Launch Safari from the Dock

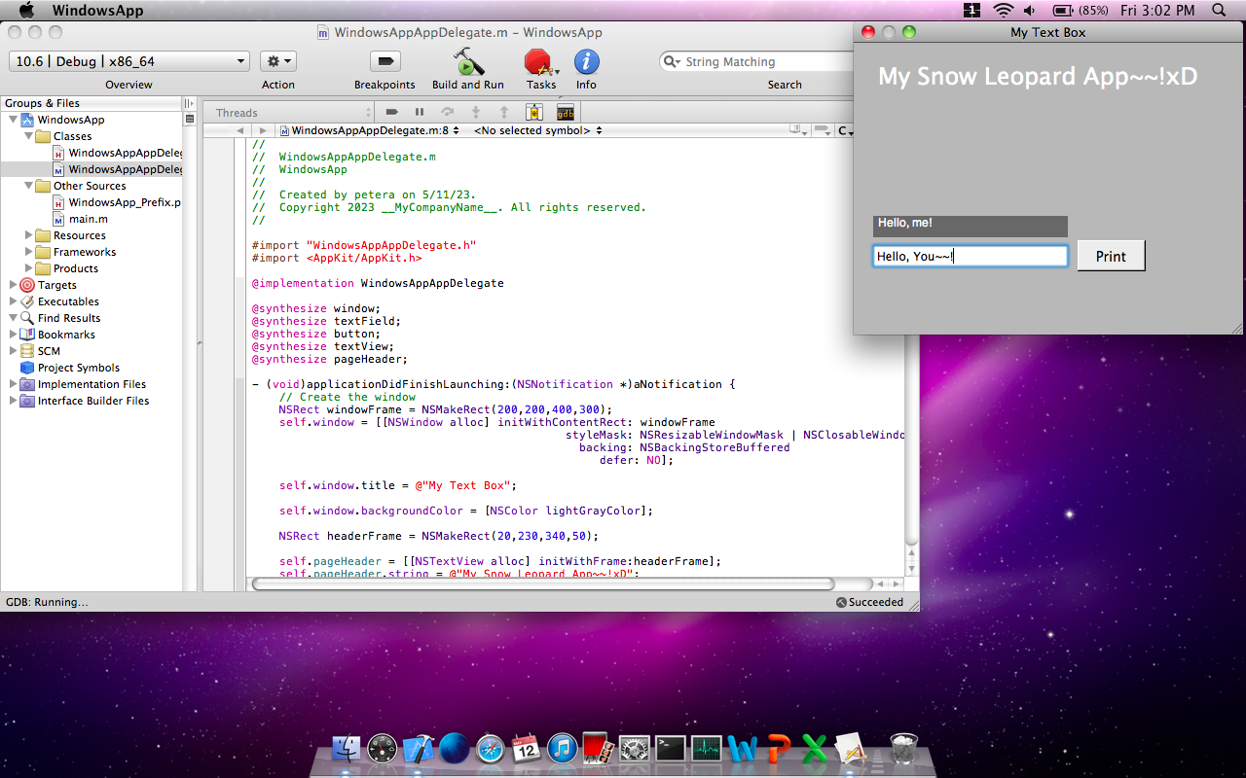(x=491, y=748)
